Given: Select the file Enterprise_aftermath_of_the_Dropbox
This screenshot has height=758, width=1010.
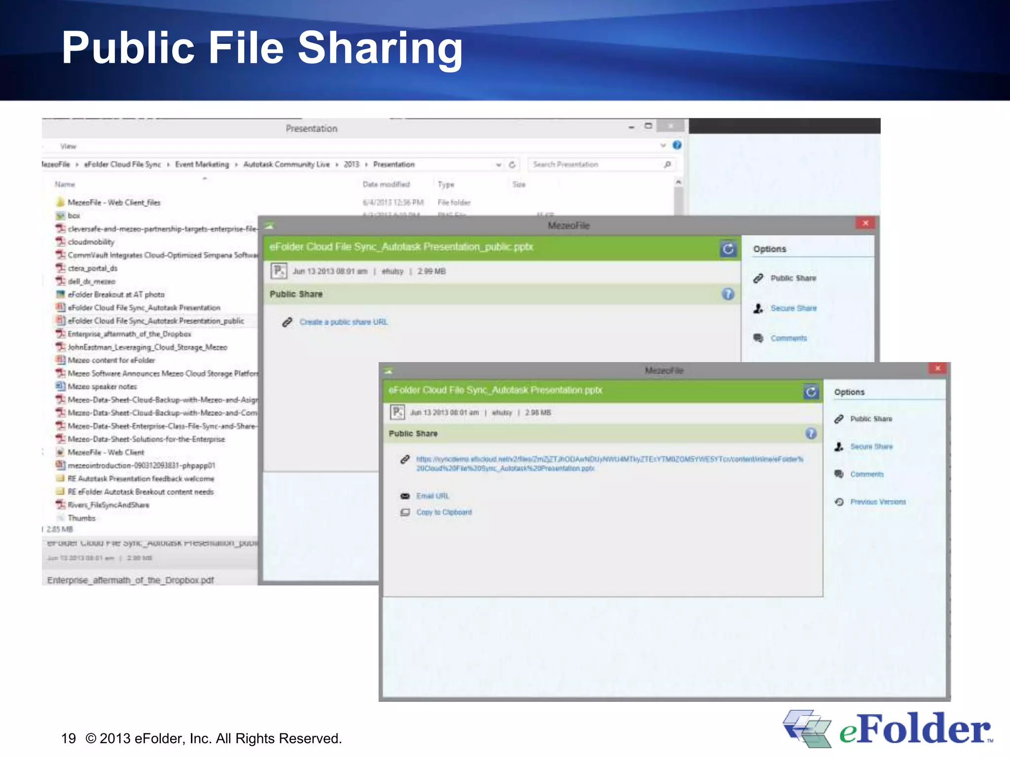Looking at the screenshot, I should 129,334.
